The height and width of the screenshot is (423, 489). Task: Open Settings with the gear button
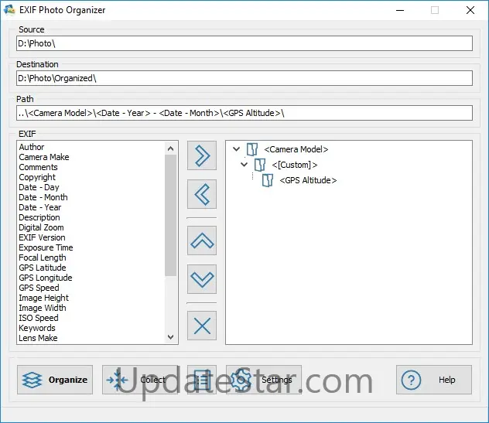(x=264, y=380)
